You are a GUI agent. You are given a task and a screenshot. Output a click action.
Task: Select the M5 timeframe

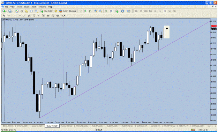(141, 11)
